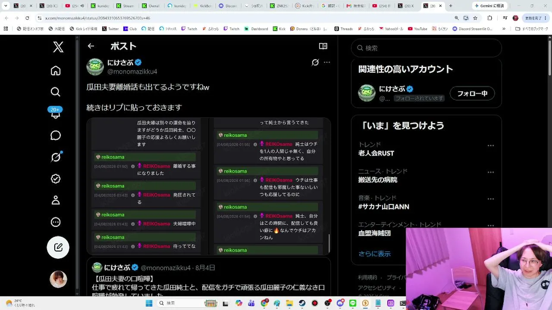Click the address bar URL
This screenshot has height=310, width=552.
[x=97, y=18]
